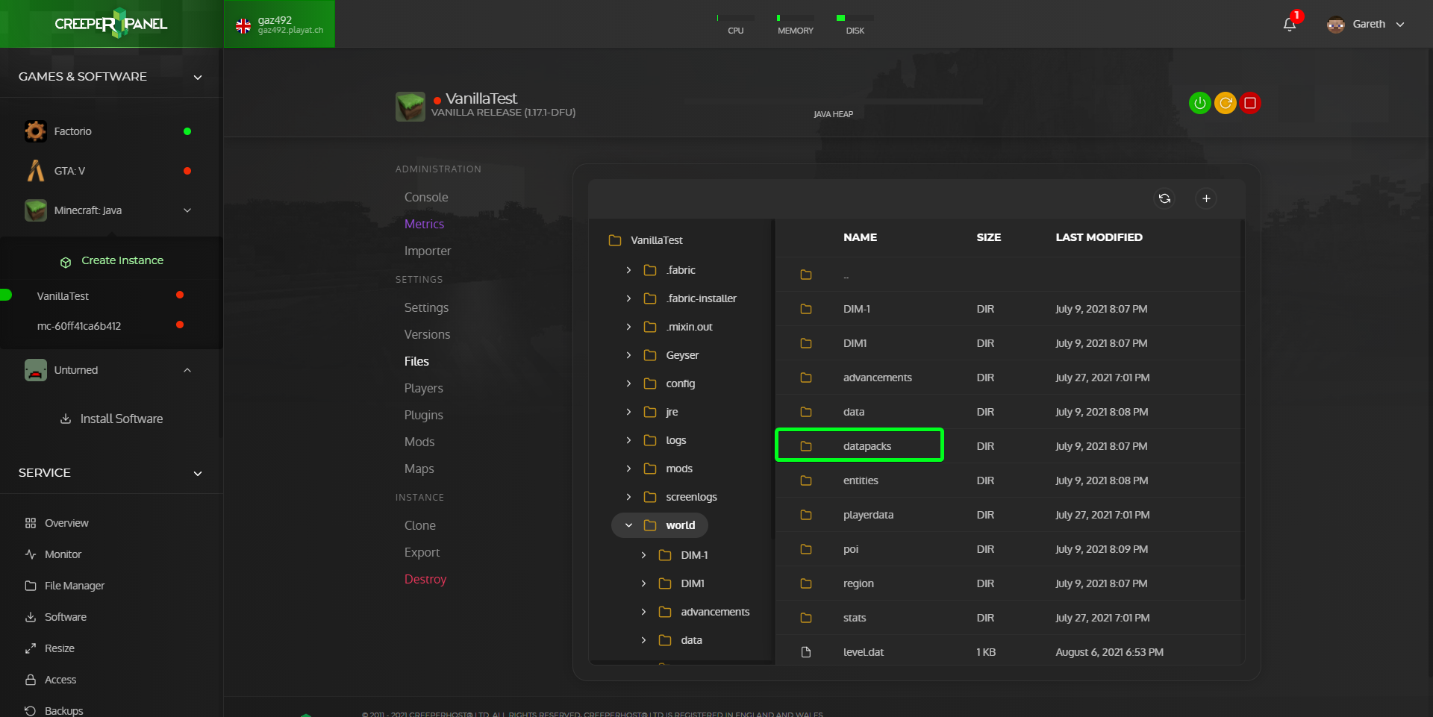Click the Destroy instance link
Viewport: 1433px width, 717px height.
tap(425, 579)
